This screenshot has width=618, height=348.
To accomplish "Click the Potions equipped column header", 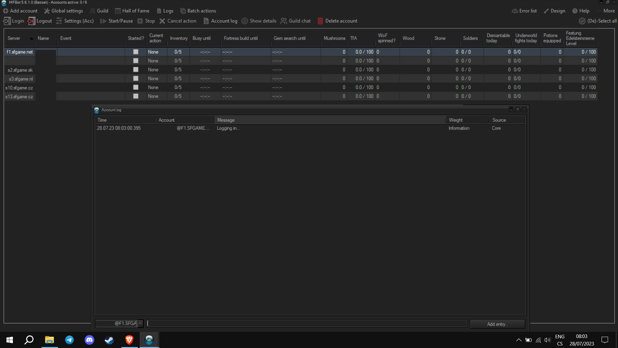I will tap(552, 38).
